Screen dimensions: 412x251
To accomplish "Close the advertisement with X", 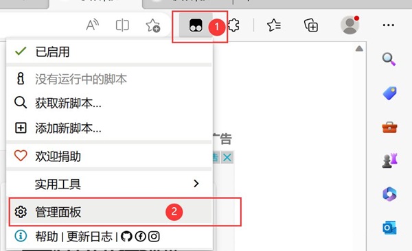I will coord(227,158).
